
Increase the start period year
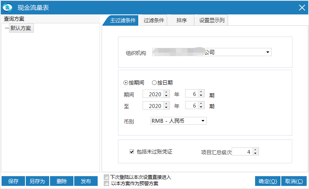pos(166,92)
